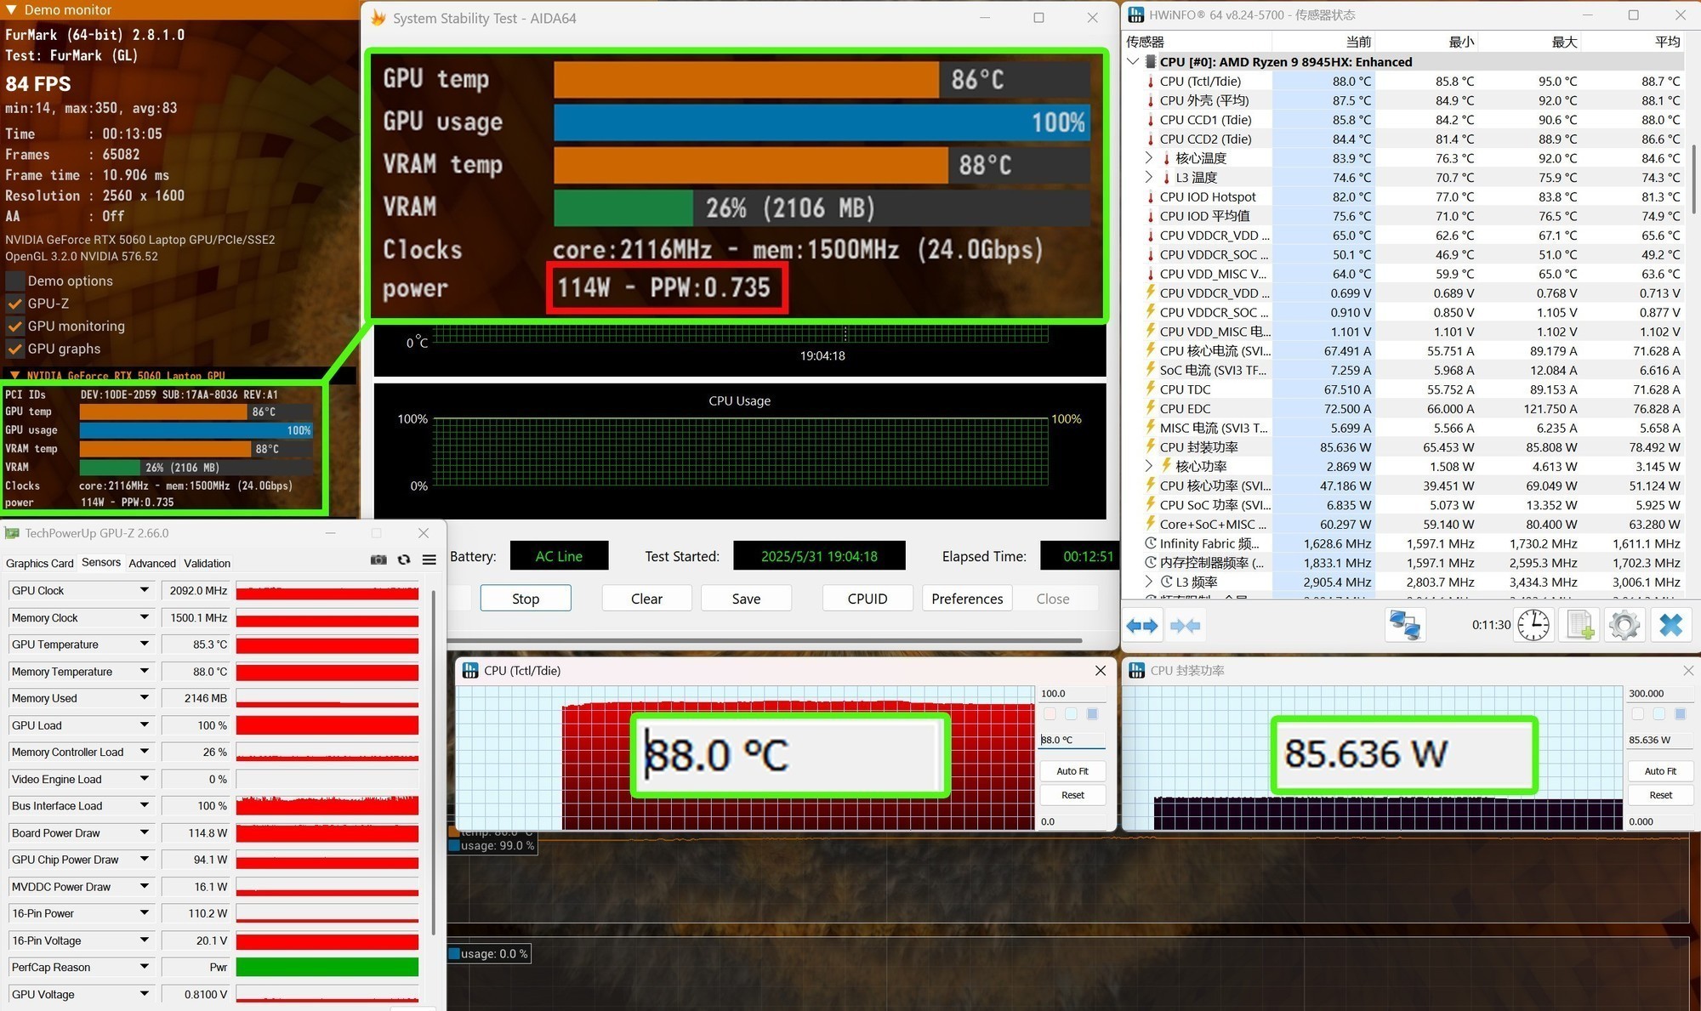Open HWiNFO settings gear icon
1701x1011 pixels.
[x=1624, y=626]
